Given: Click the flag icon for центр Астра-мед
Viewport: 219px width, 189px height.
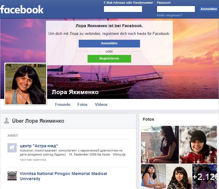Looking at the screenshot, I should coord(12,148).
